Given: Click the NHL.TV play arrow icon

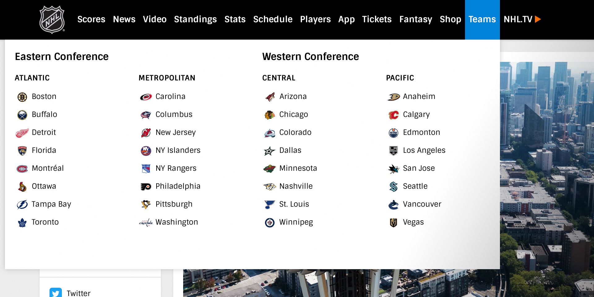Looking at the screenshot, I should tap(538, 19).
